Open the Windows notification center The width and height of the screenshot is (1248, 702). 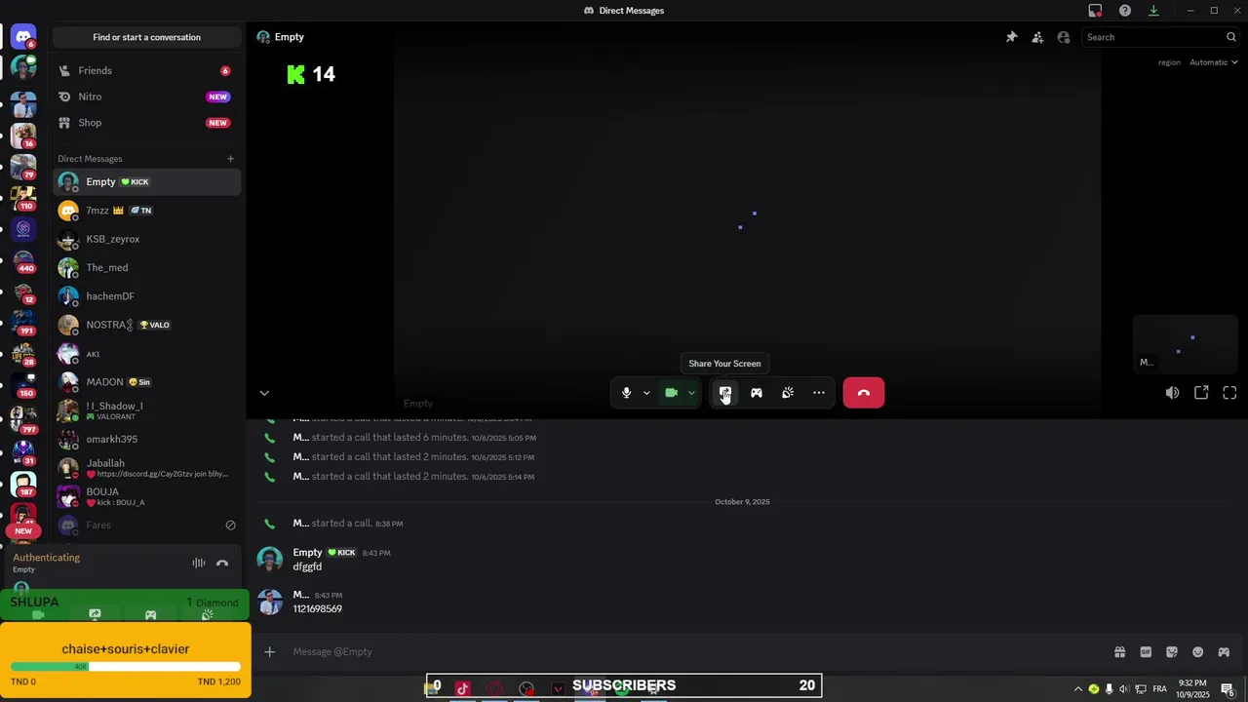[1228, 689]
